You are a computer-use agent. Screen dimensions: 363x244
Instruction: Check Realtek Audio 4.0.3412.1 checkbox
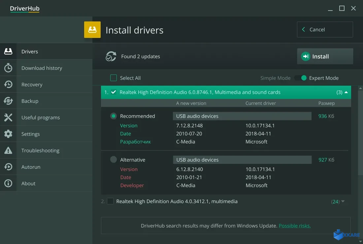110,201
